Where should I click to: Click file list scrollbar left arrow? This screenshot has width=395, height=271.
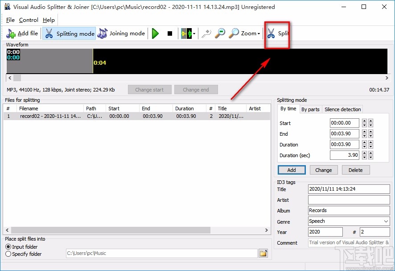(x=7, y=230)
